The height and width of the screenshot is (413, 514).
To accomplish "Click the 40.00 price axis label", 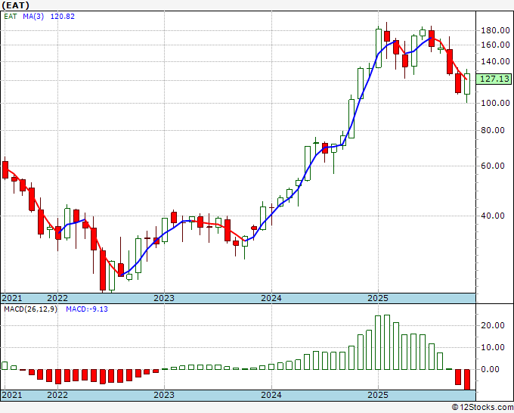I will point(492,216).
